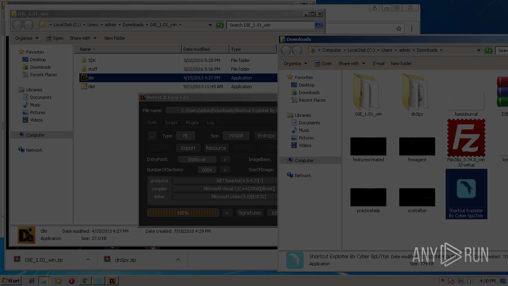This screenshot has width=508, height=286.
Task: Select Computer in Downloads window sidebar
Action: coord(304,160)
